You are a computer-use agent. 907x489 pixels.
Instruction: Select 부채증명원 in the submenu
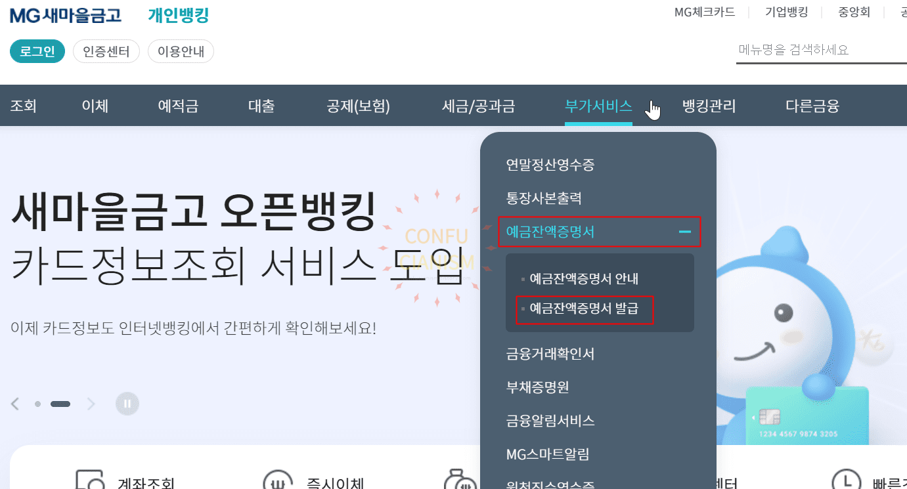pos(537,387)
